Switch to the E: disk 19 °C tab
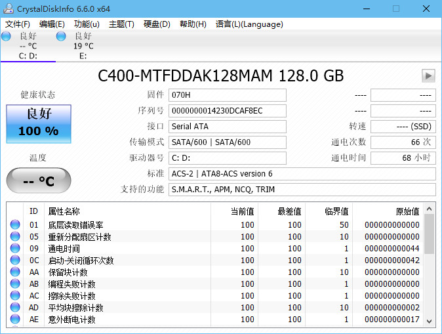 (x=83, y=46)
